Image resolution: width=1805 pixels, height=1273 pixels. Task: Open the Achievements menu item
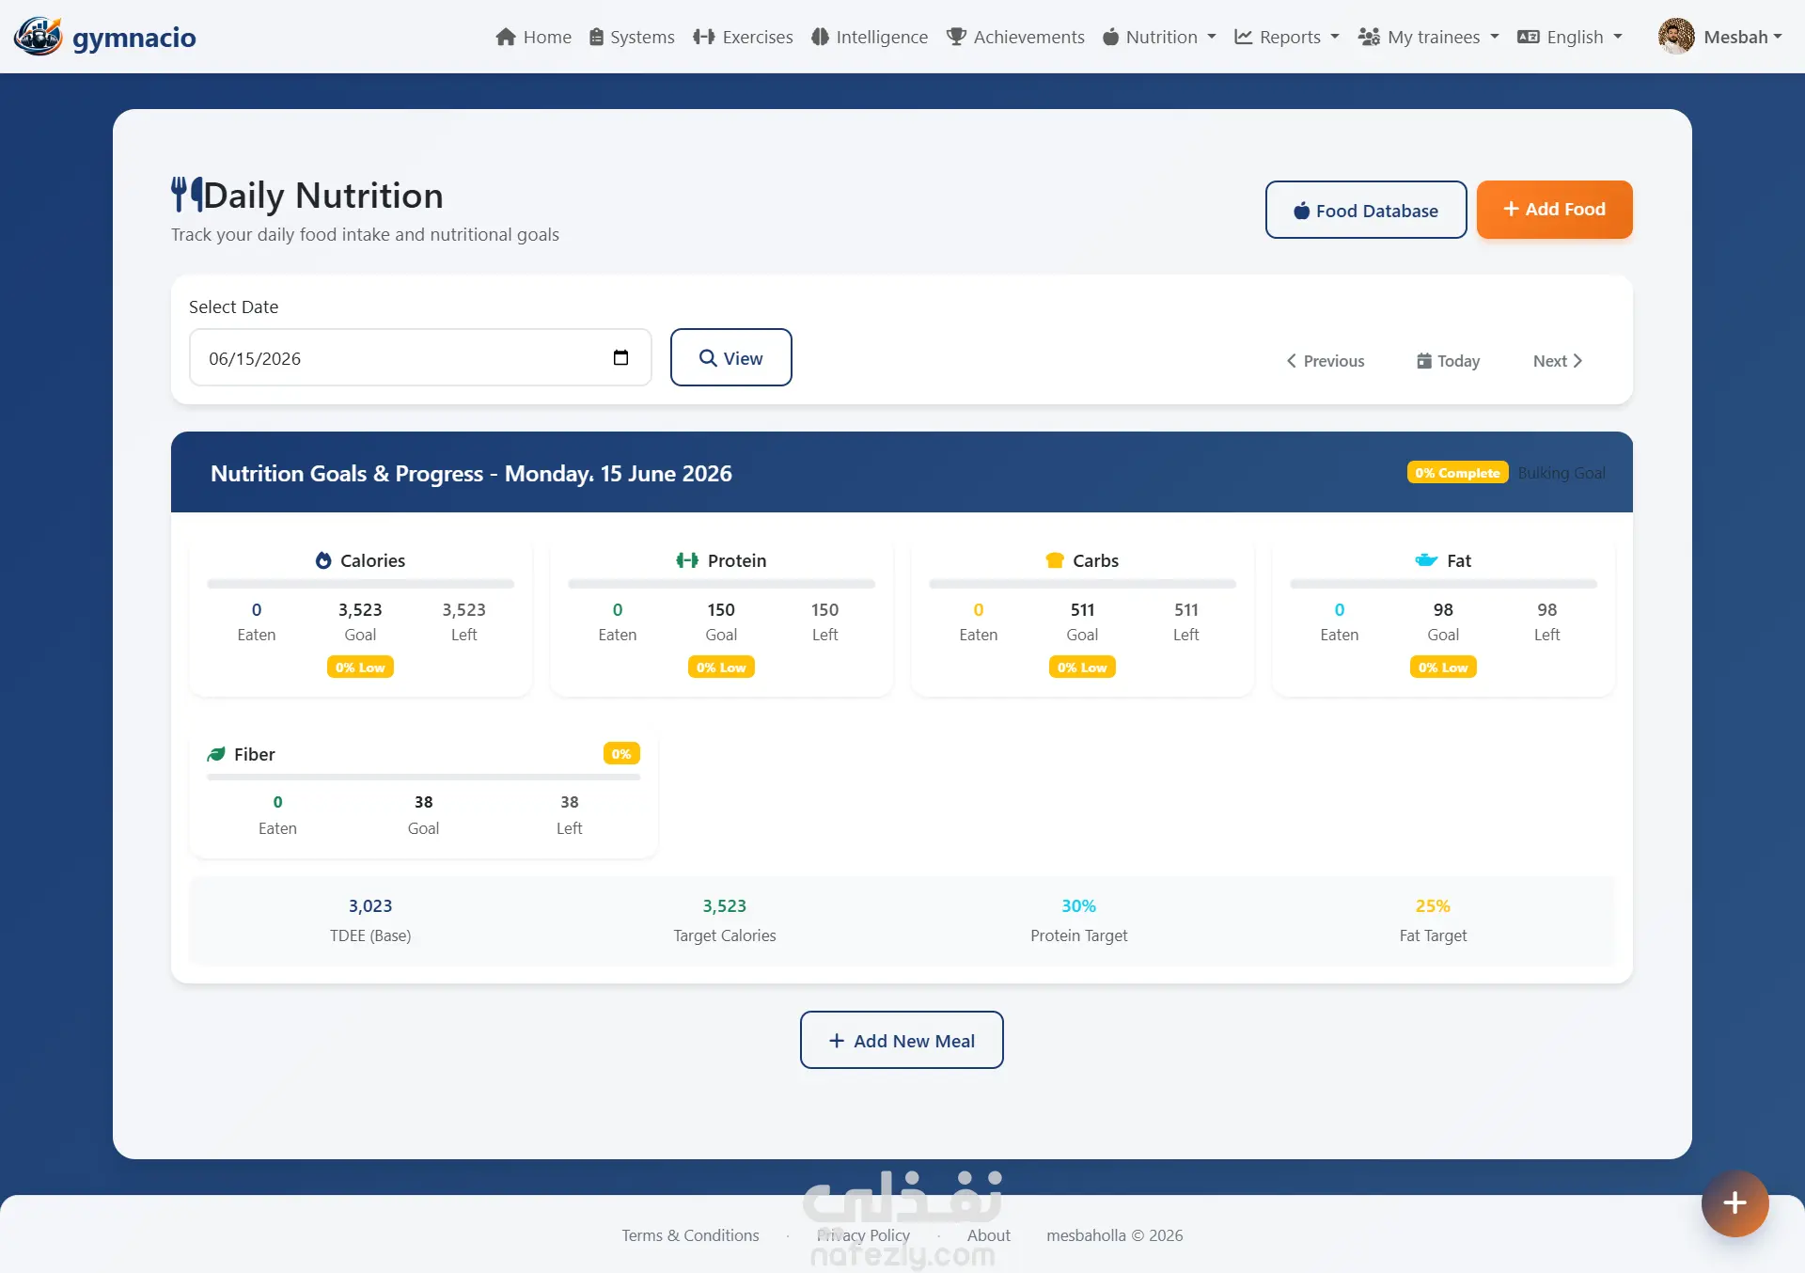(x=1015, y=37)
